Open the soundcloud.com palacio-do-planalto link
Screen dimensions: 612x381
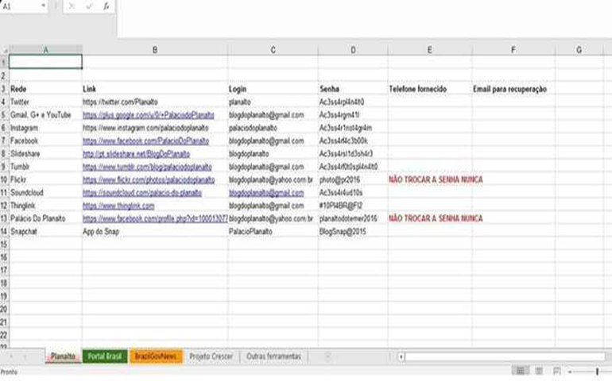(x=142, y=193)
